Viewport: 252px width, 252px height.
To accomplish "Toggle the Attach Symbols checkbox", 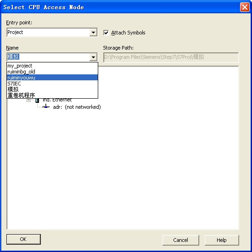I will tap(106, 33).
